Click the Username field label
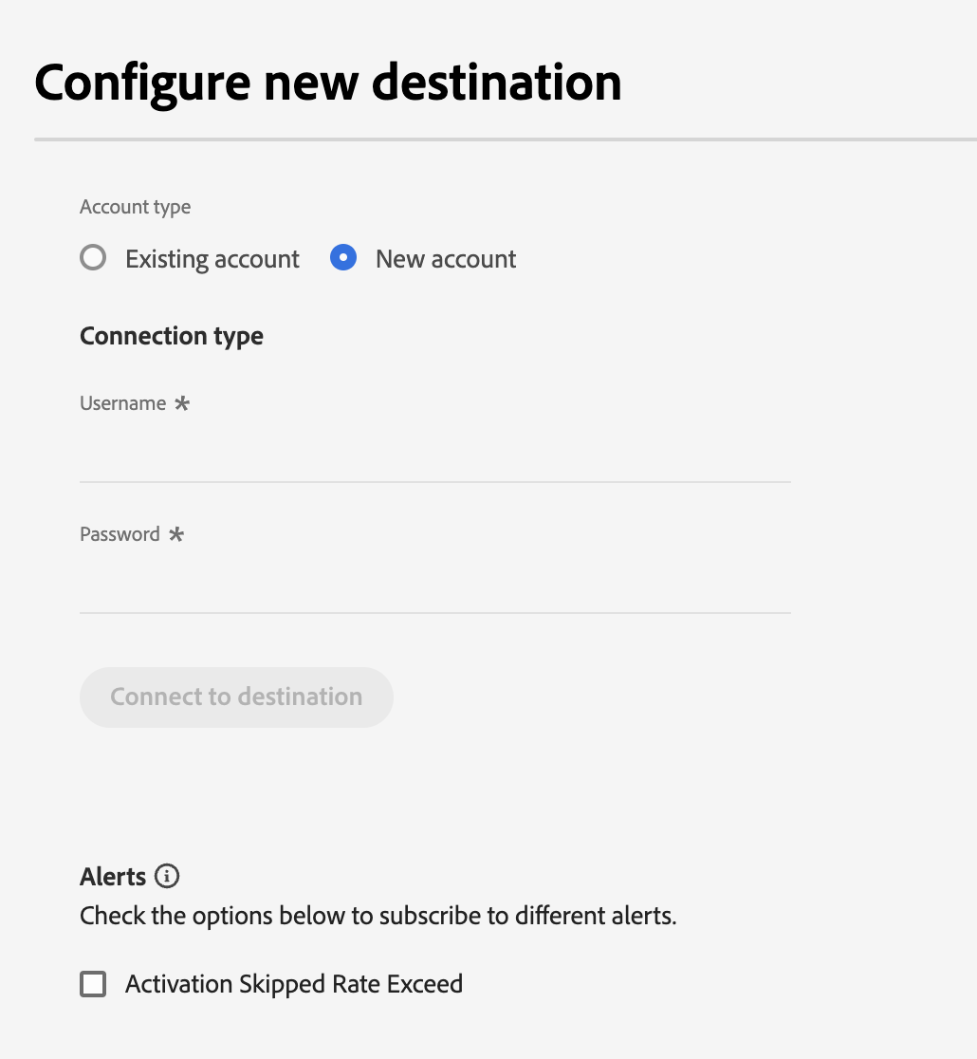 coord(123,403)
